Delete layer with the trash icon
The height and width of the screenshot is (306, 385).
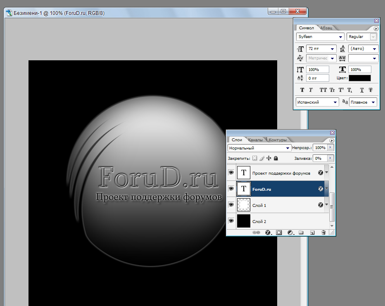point(323,233)
